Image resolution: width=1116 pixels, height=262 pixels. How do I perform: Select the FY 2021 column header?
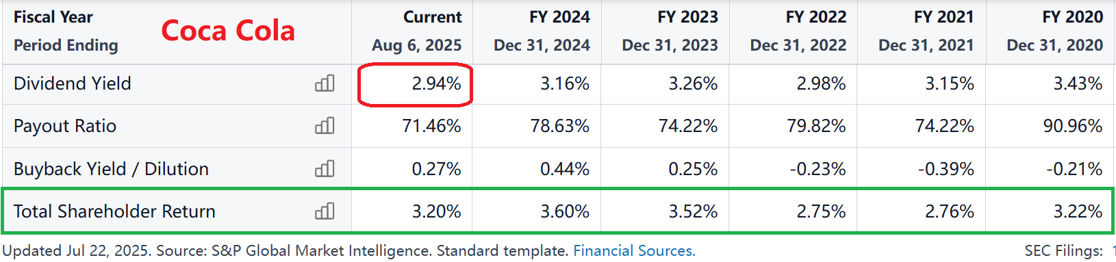click(926, 31)
